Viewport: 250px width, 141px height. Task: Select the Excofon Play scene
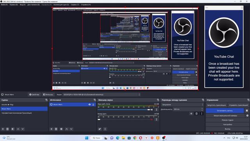click(x=24, y=105)
